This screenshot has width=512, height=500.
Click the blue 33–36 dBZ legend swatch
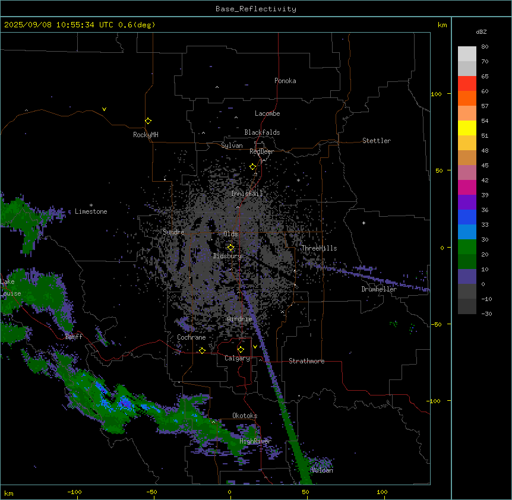(467, 217)
